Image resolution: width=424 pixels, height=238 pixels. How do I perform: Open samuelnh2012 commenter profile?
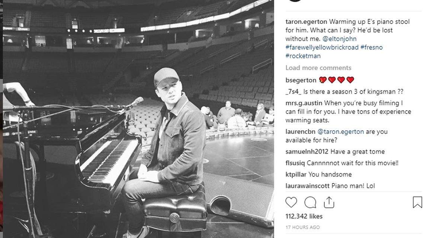coord(307,151)
